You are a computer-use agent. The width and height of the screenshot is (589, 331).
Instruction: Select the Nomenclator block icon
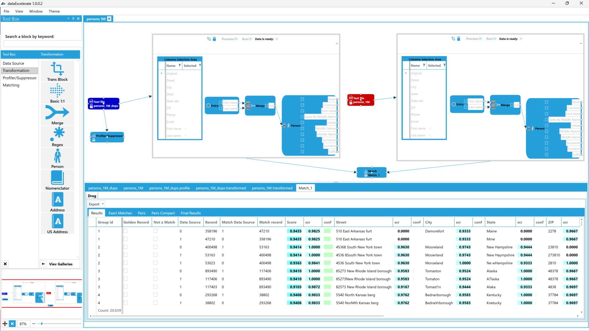click(57, 178)
